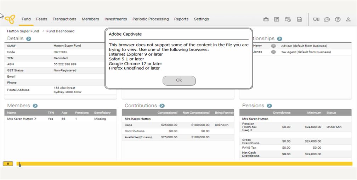Expand the Members section arrow
357x180 pixels.
(35, 106)
